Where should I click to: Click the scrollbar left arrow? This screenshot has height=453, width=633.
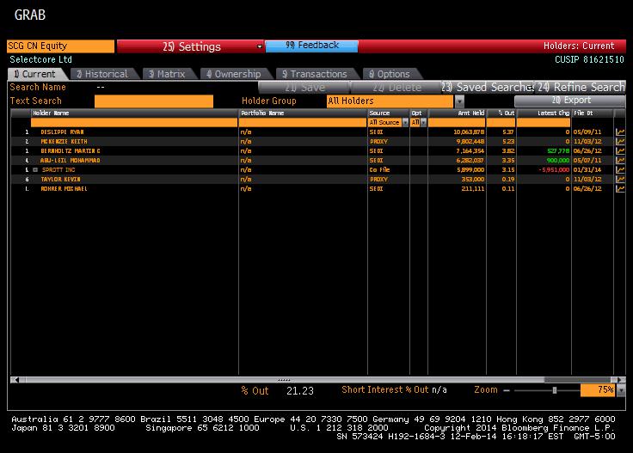(15, 380)
